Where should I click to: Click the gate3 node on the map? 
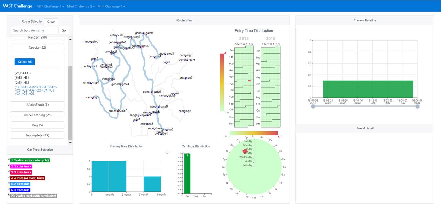click(166, 63)
